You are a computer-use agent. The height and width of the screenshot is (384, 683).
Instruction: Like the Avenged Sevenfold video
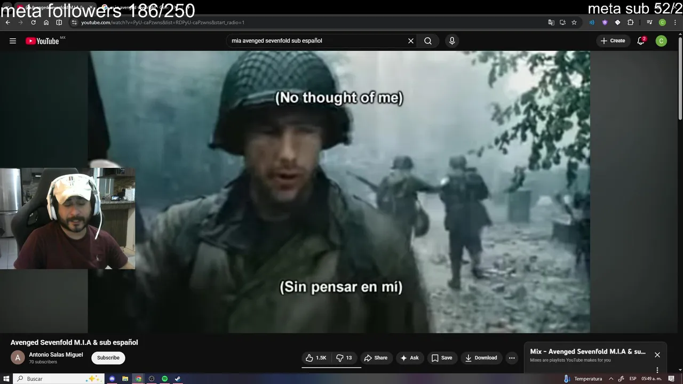pos(316,358)
